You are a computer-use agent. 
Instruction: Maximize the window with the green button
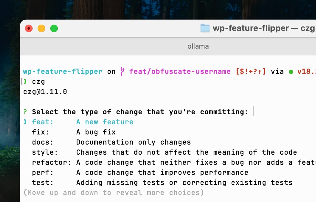54,28
